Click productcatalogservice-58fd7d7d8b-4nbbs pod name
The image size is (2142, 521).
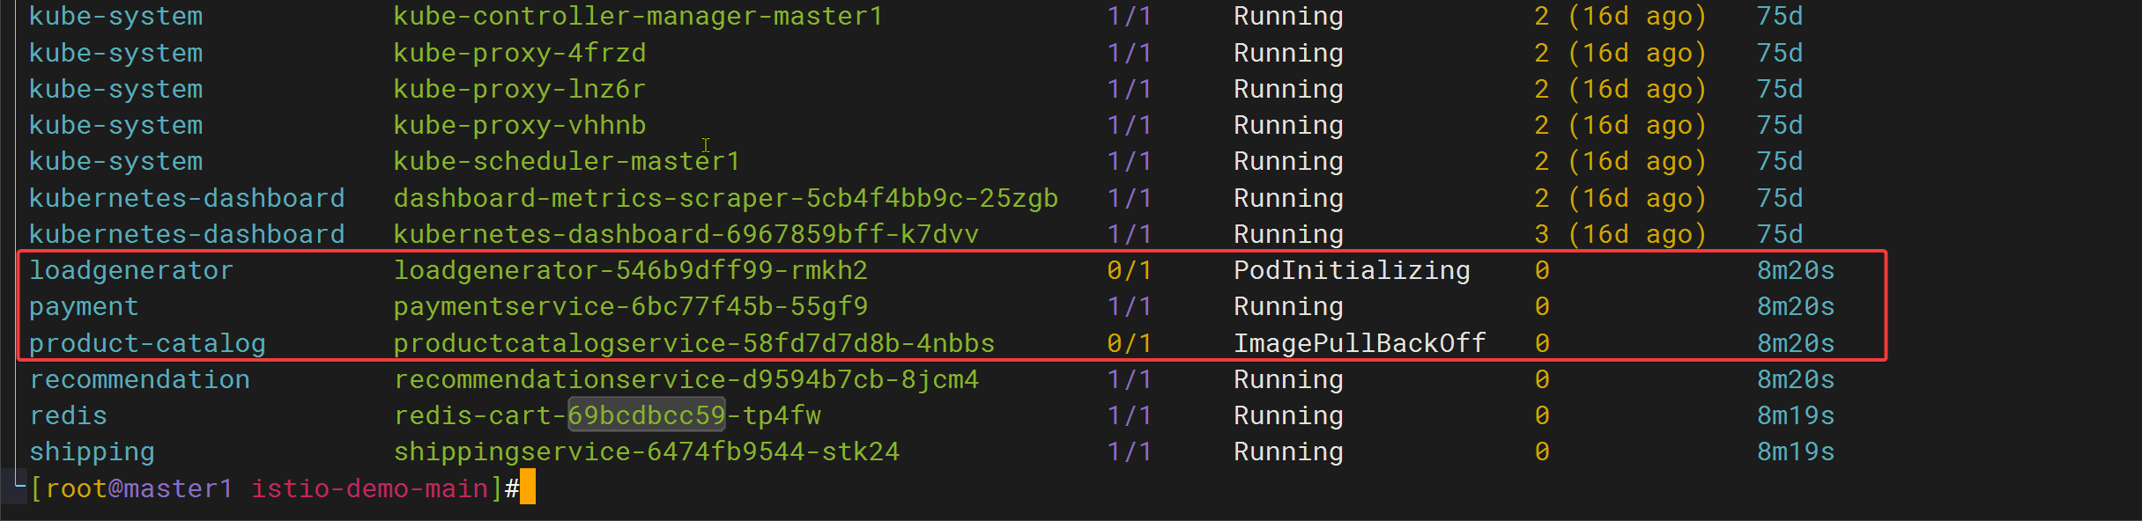(x=694, y=343)
